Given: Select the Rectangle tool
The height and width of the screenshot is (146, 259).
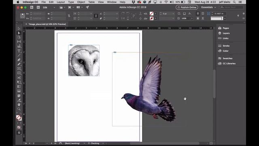Looking at the screenshot, I should tap(19, 73).
